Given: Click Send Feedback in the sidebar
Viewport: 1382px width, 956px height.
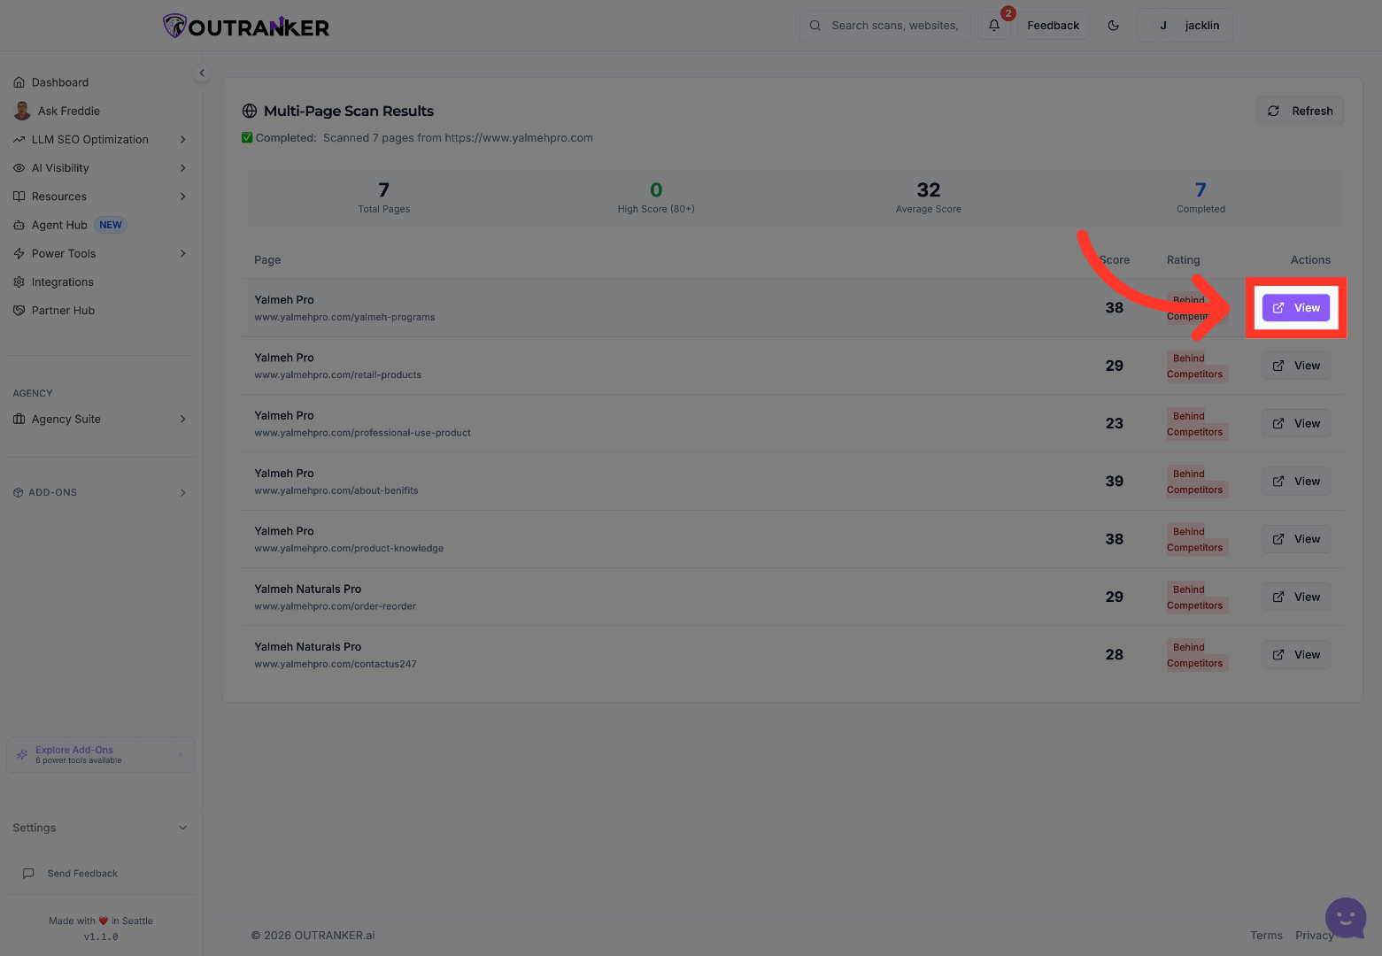Looking at the screenshot, I should tap(82, 874).
